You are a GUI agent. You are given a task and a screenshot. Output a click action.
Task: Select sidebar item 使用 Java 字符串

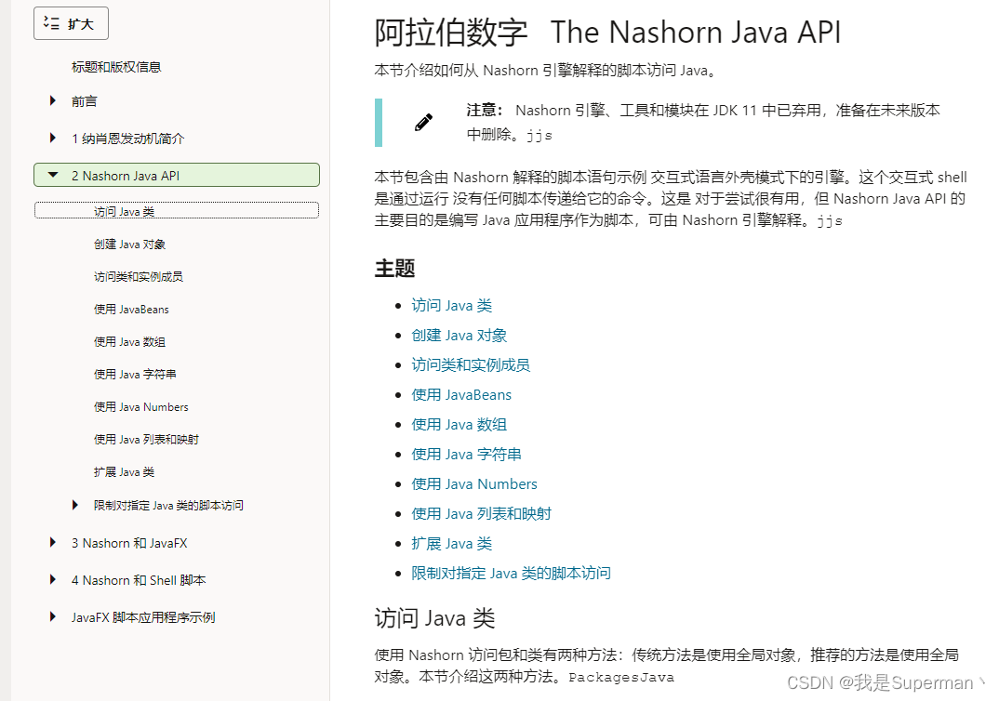point(135,375)
